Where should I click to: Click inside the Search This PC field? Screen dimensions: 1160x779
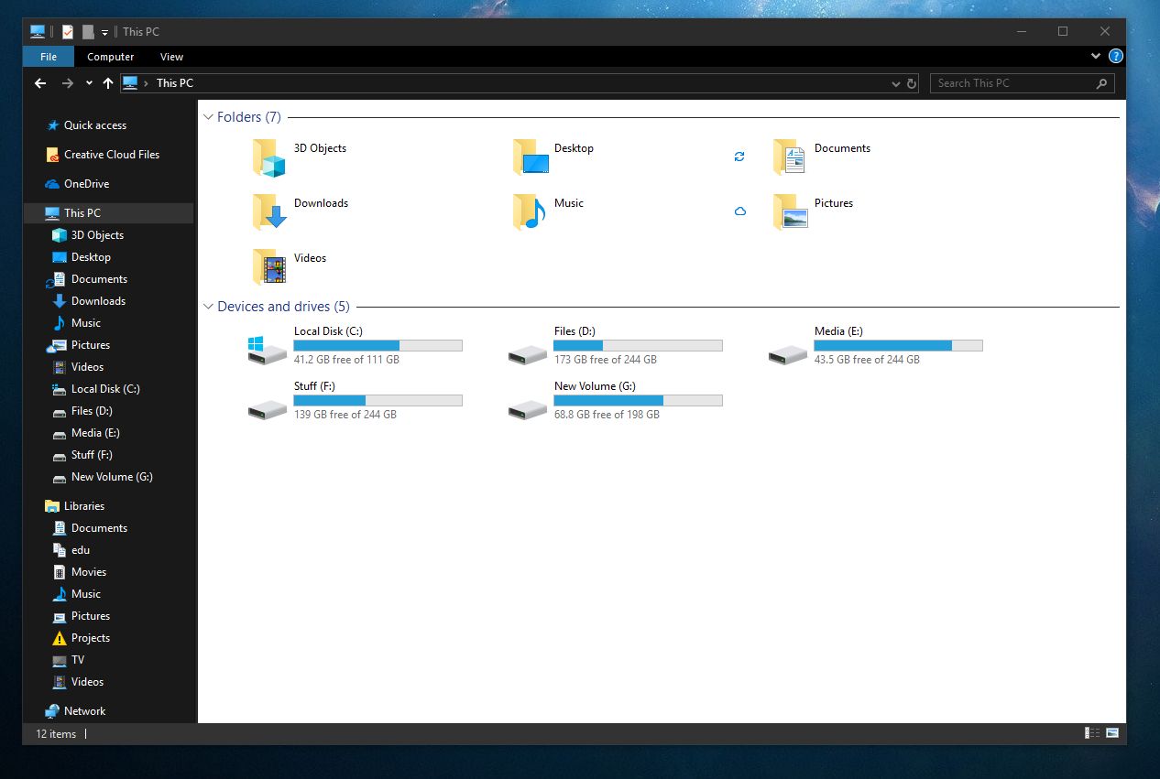point(1008,83)
